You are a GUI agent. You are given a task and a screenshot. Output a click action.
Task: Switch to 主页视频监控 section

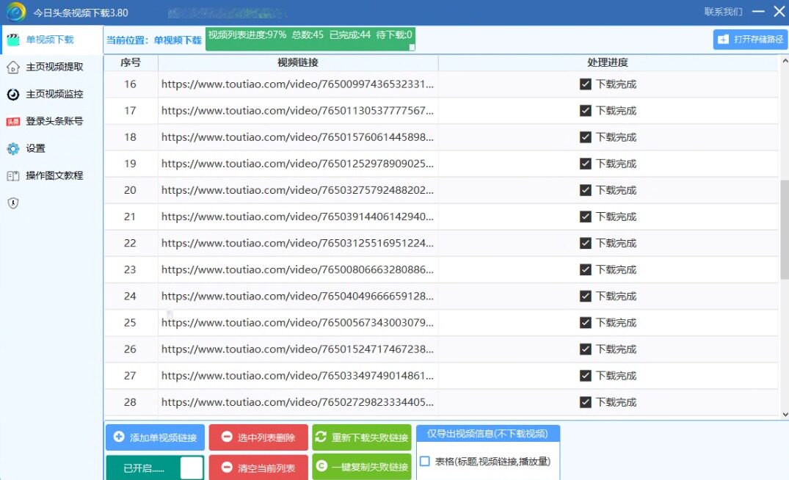click(52, 94)
